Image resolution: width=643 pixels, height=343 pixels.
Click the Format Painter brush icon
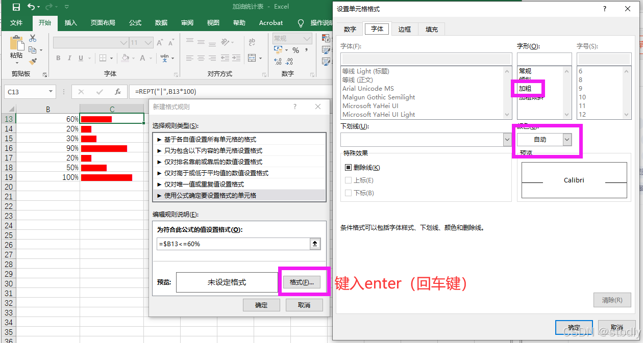pos(33,61)
